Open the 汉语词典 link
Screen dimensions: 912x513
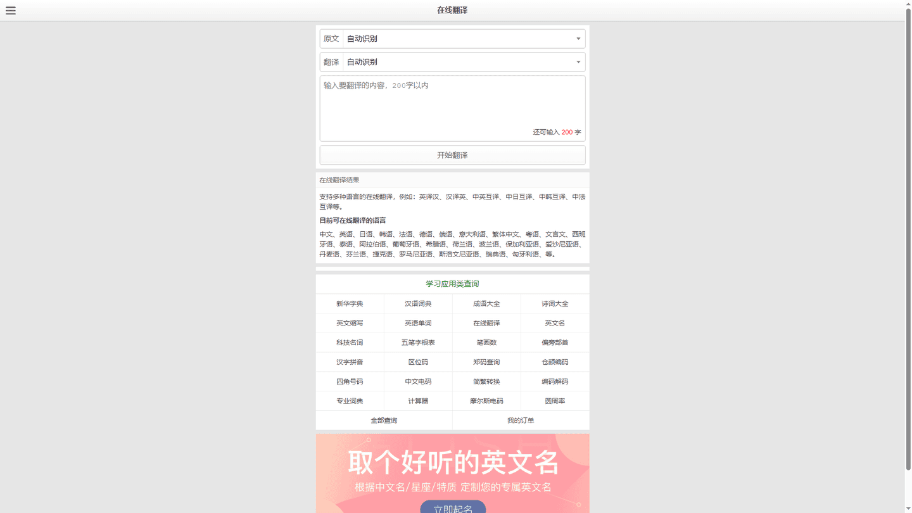click(418, 304)
